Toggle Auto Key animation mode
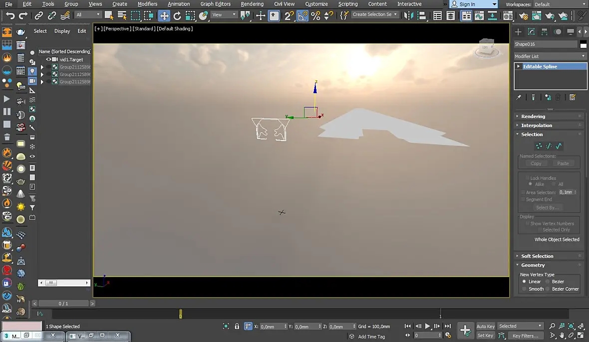 485,326
